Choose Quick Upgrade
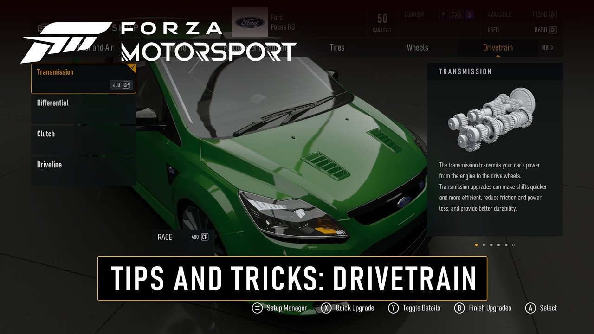Image resolution: width=594 pixels, height=334 pixels. pos(355,308)
